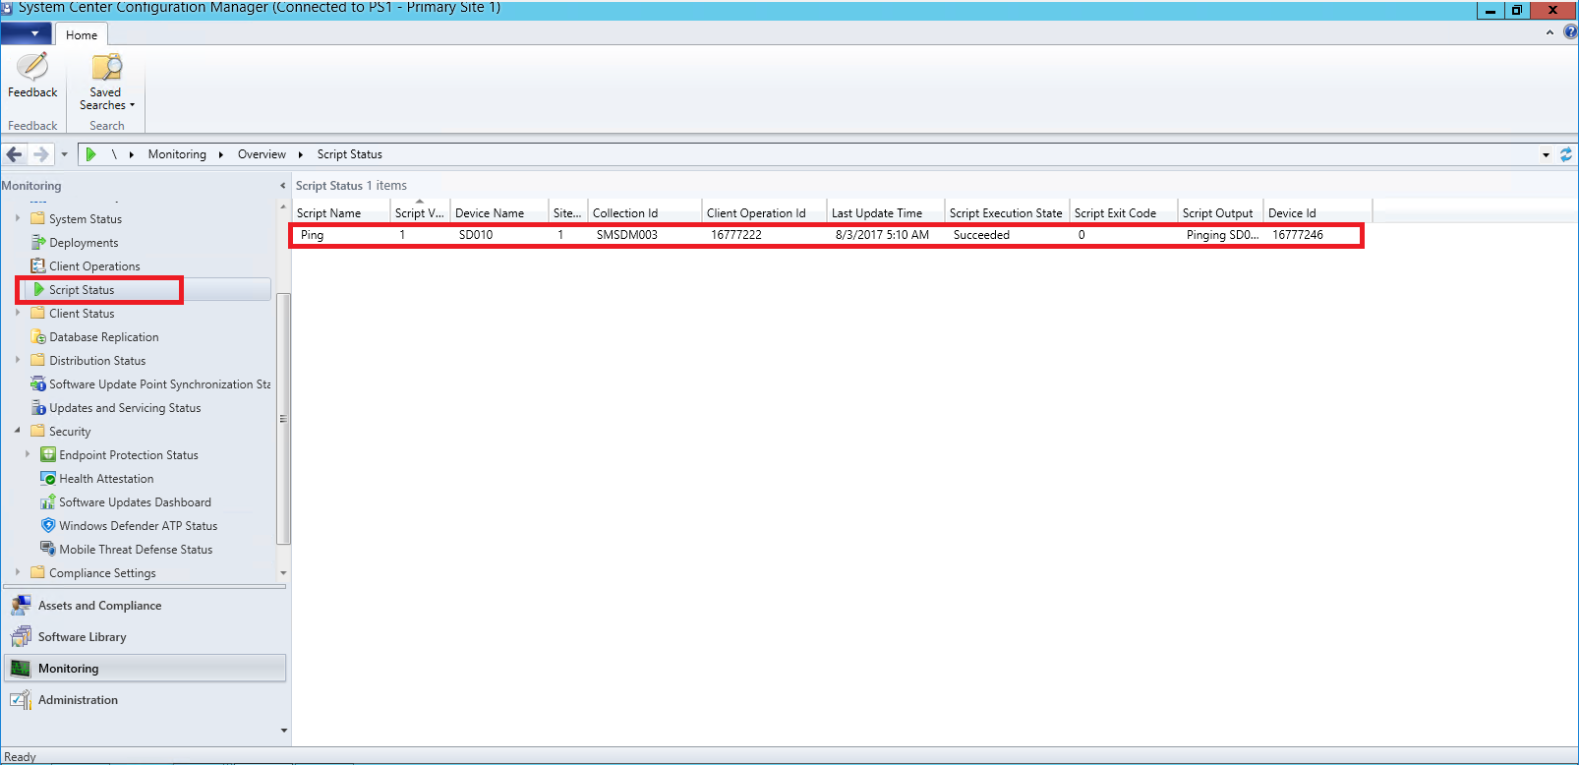Expand the System Status tree node
Screen dimensions: 1579x765
pos(18,218)
